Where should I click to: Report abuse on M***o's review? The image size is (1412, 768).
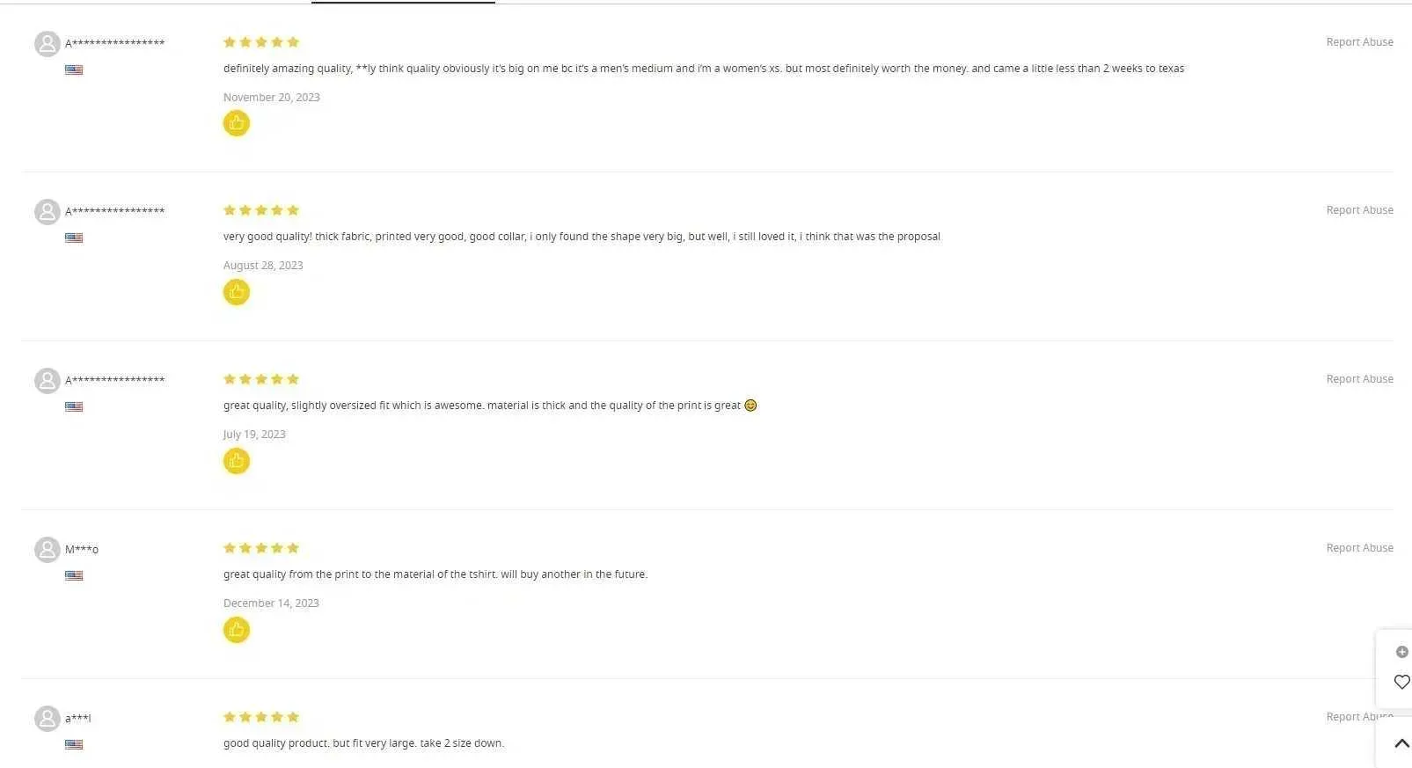1359,548
